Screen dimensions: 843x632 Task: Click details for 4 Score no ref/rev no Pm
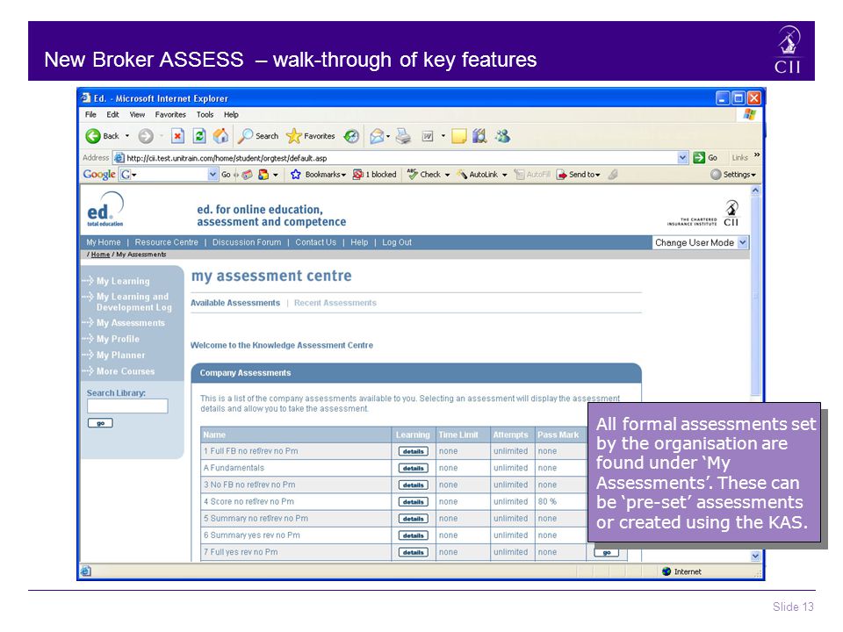[413, 502]
